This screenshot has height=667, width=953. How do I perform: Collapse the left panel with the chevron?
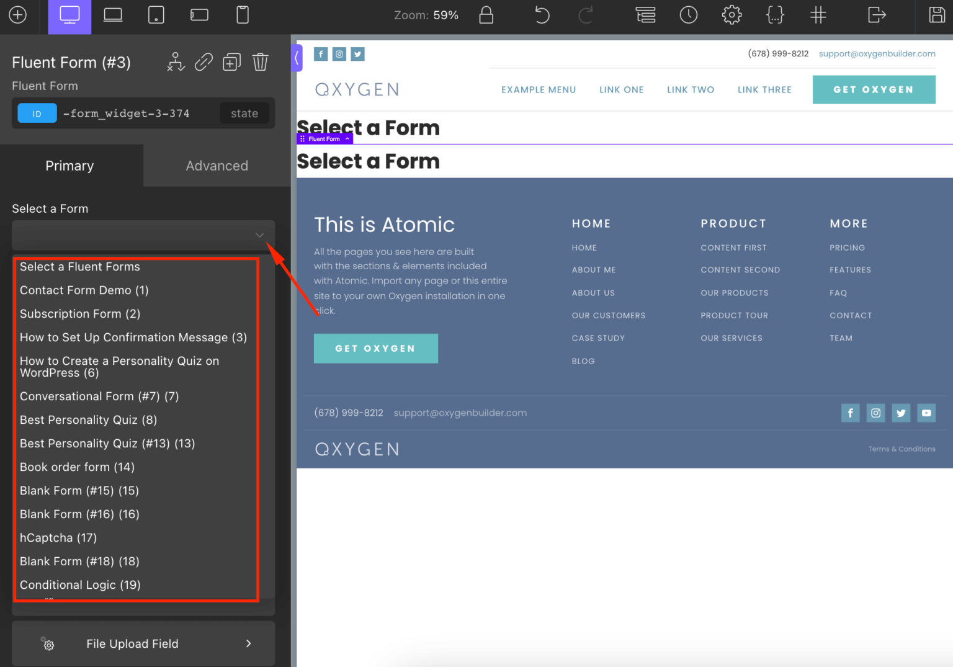point(296,58)
